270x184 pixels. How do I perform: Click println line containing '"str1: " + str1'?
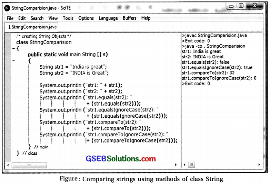(81, 85)
